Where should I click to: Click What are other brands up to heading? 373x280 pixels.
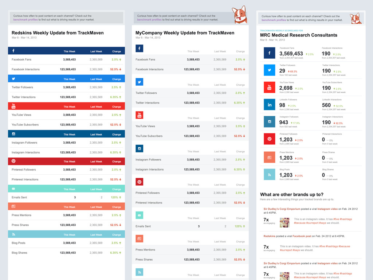pyautogui.click(x=292, y=195)
